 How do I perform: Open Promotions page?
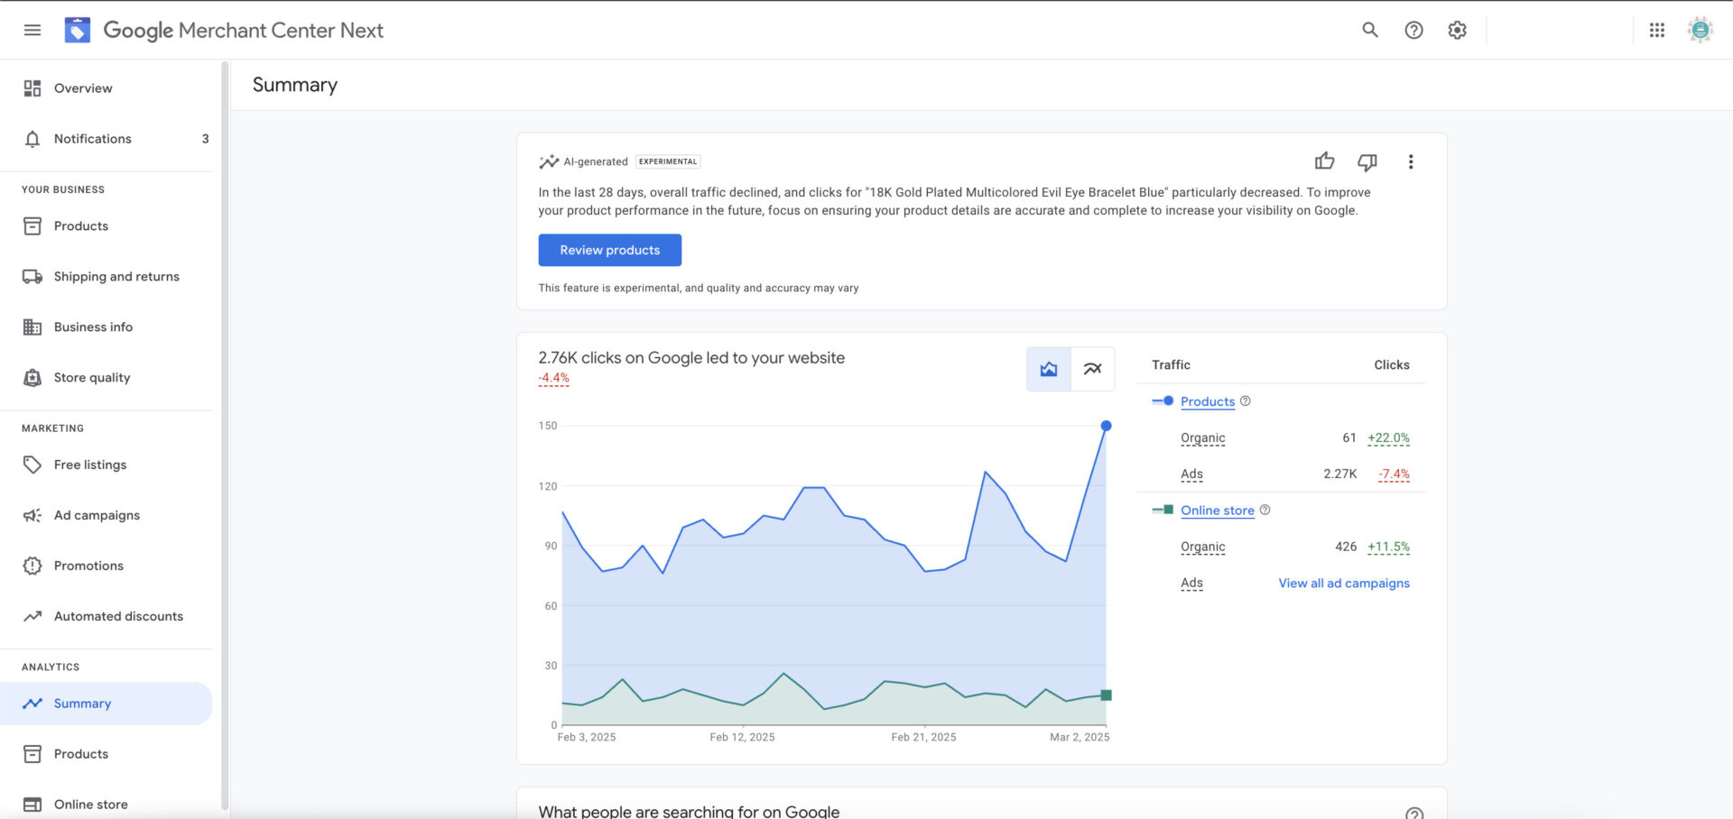(x=107, y=566)
